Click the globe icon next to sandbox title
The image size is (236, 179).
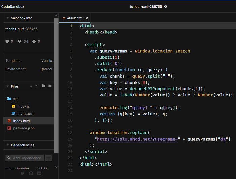click(166, 7)
